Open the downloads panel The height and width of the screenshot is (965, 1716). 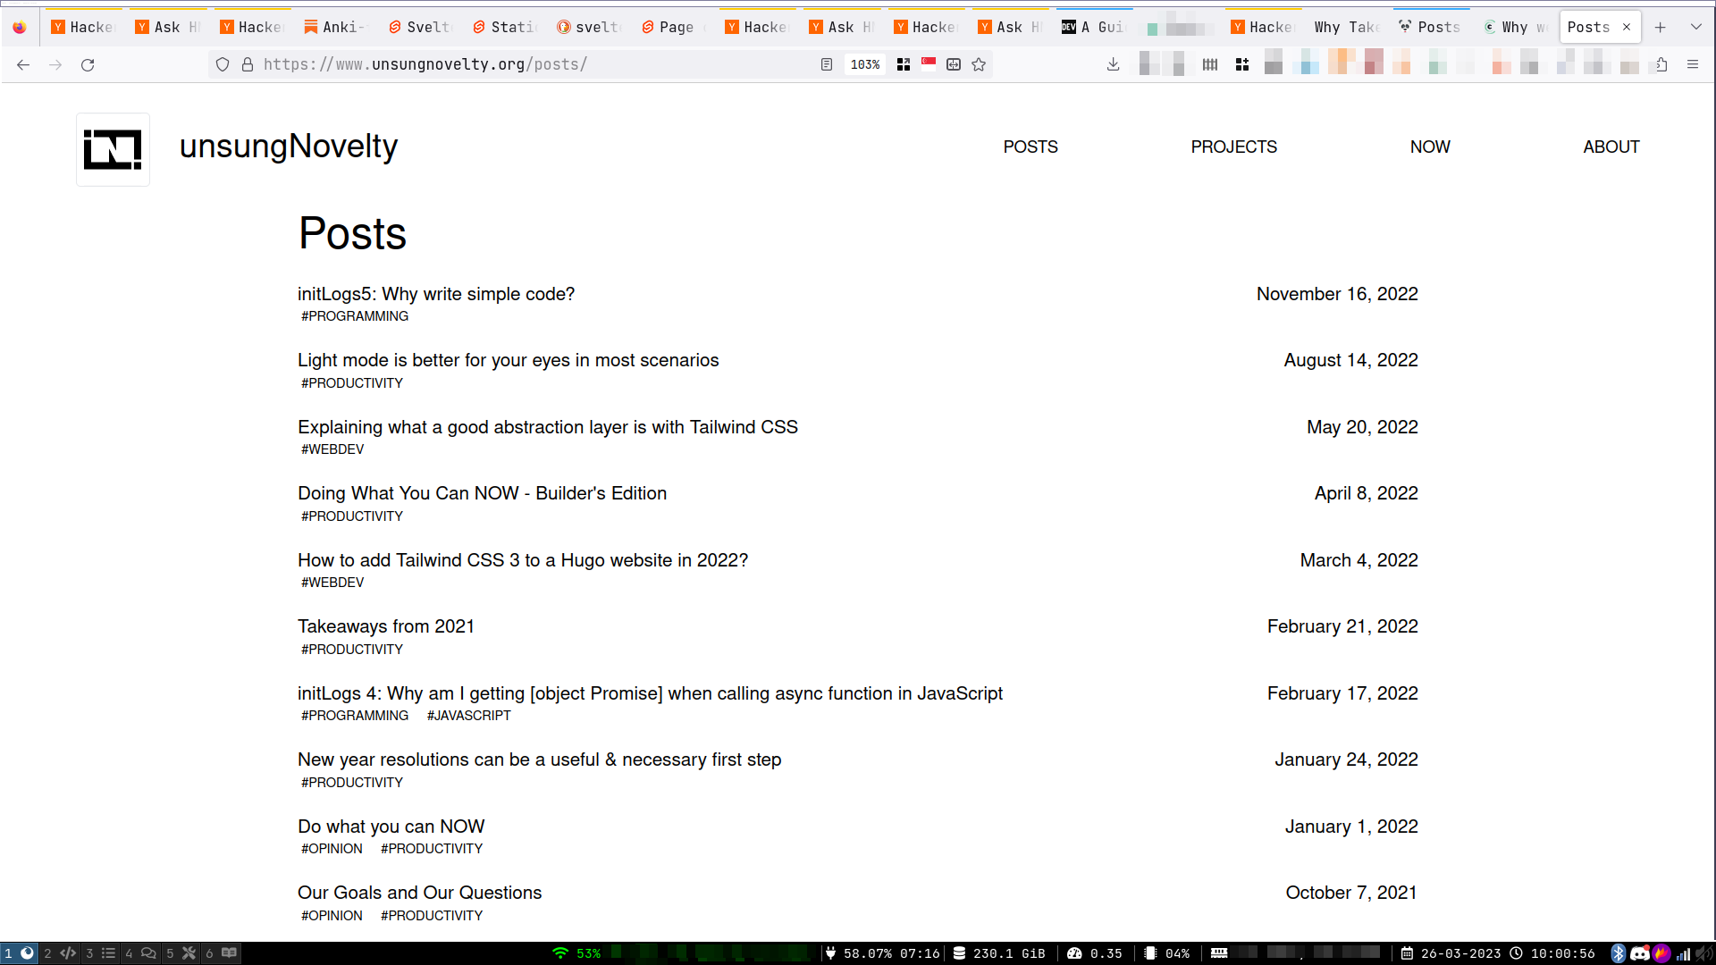[1113, 64]
